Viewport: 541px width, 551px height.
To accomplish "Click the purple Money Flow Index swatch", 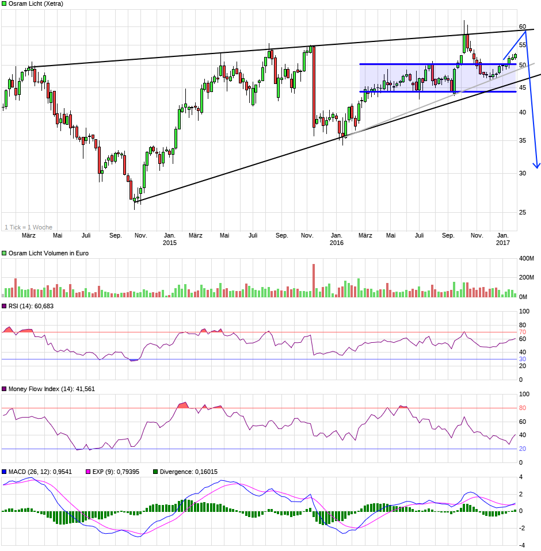I will pos(4,389).
